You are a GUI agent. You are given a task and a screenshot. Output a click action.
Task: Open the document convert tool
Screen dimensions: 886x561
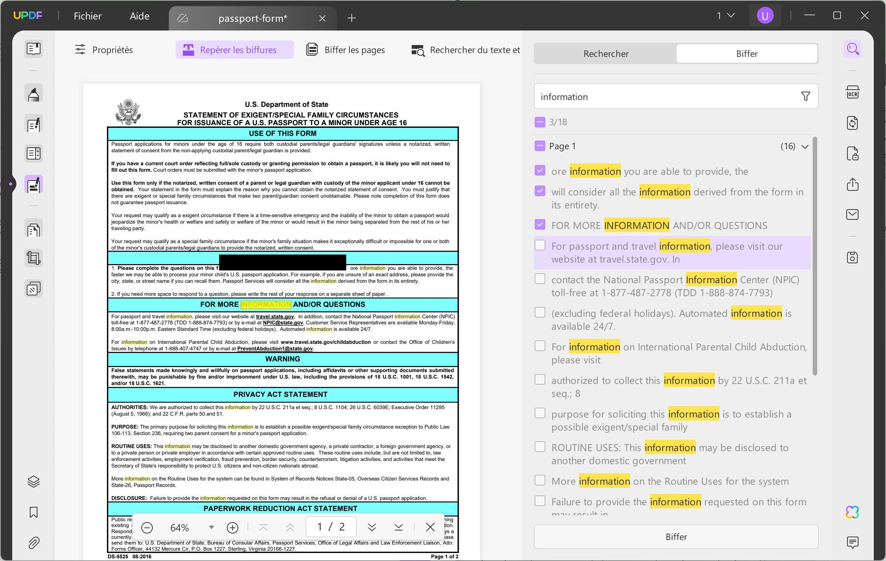click(x=853, y=123)
